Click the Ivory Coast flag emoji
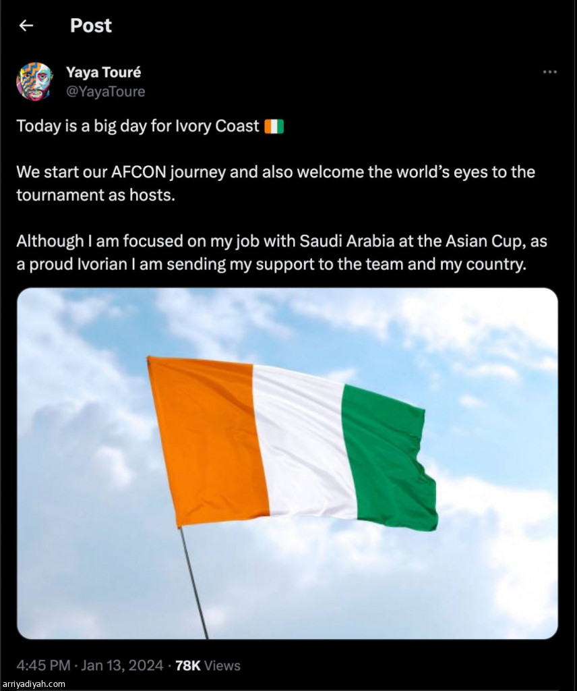Viewport: 577px width, 691px height. coord(274,126)
